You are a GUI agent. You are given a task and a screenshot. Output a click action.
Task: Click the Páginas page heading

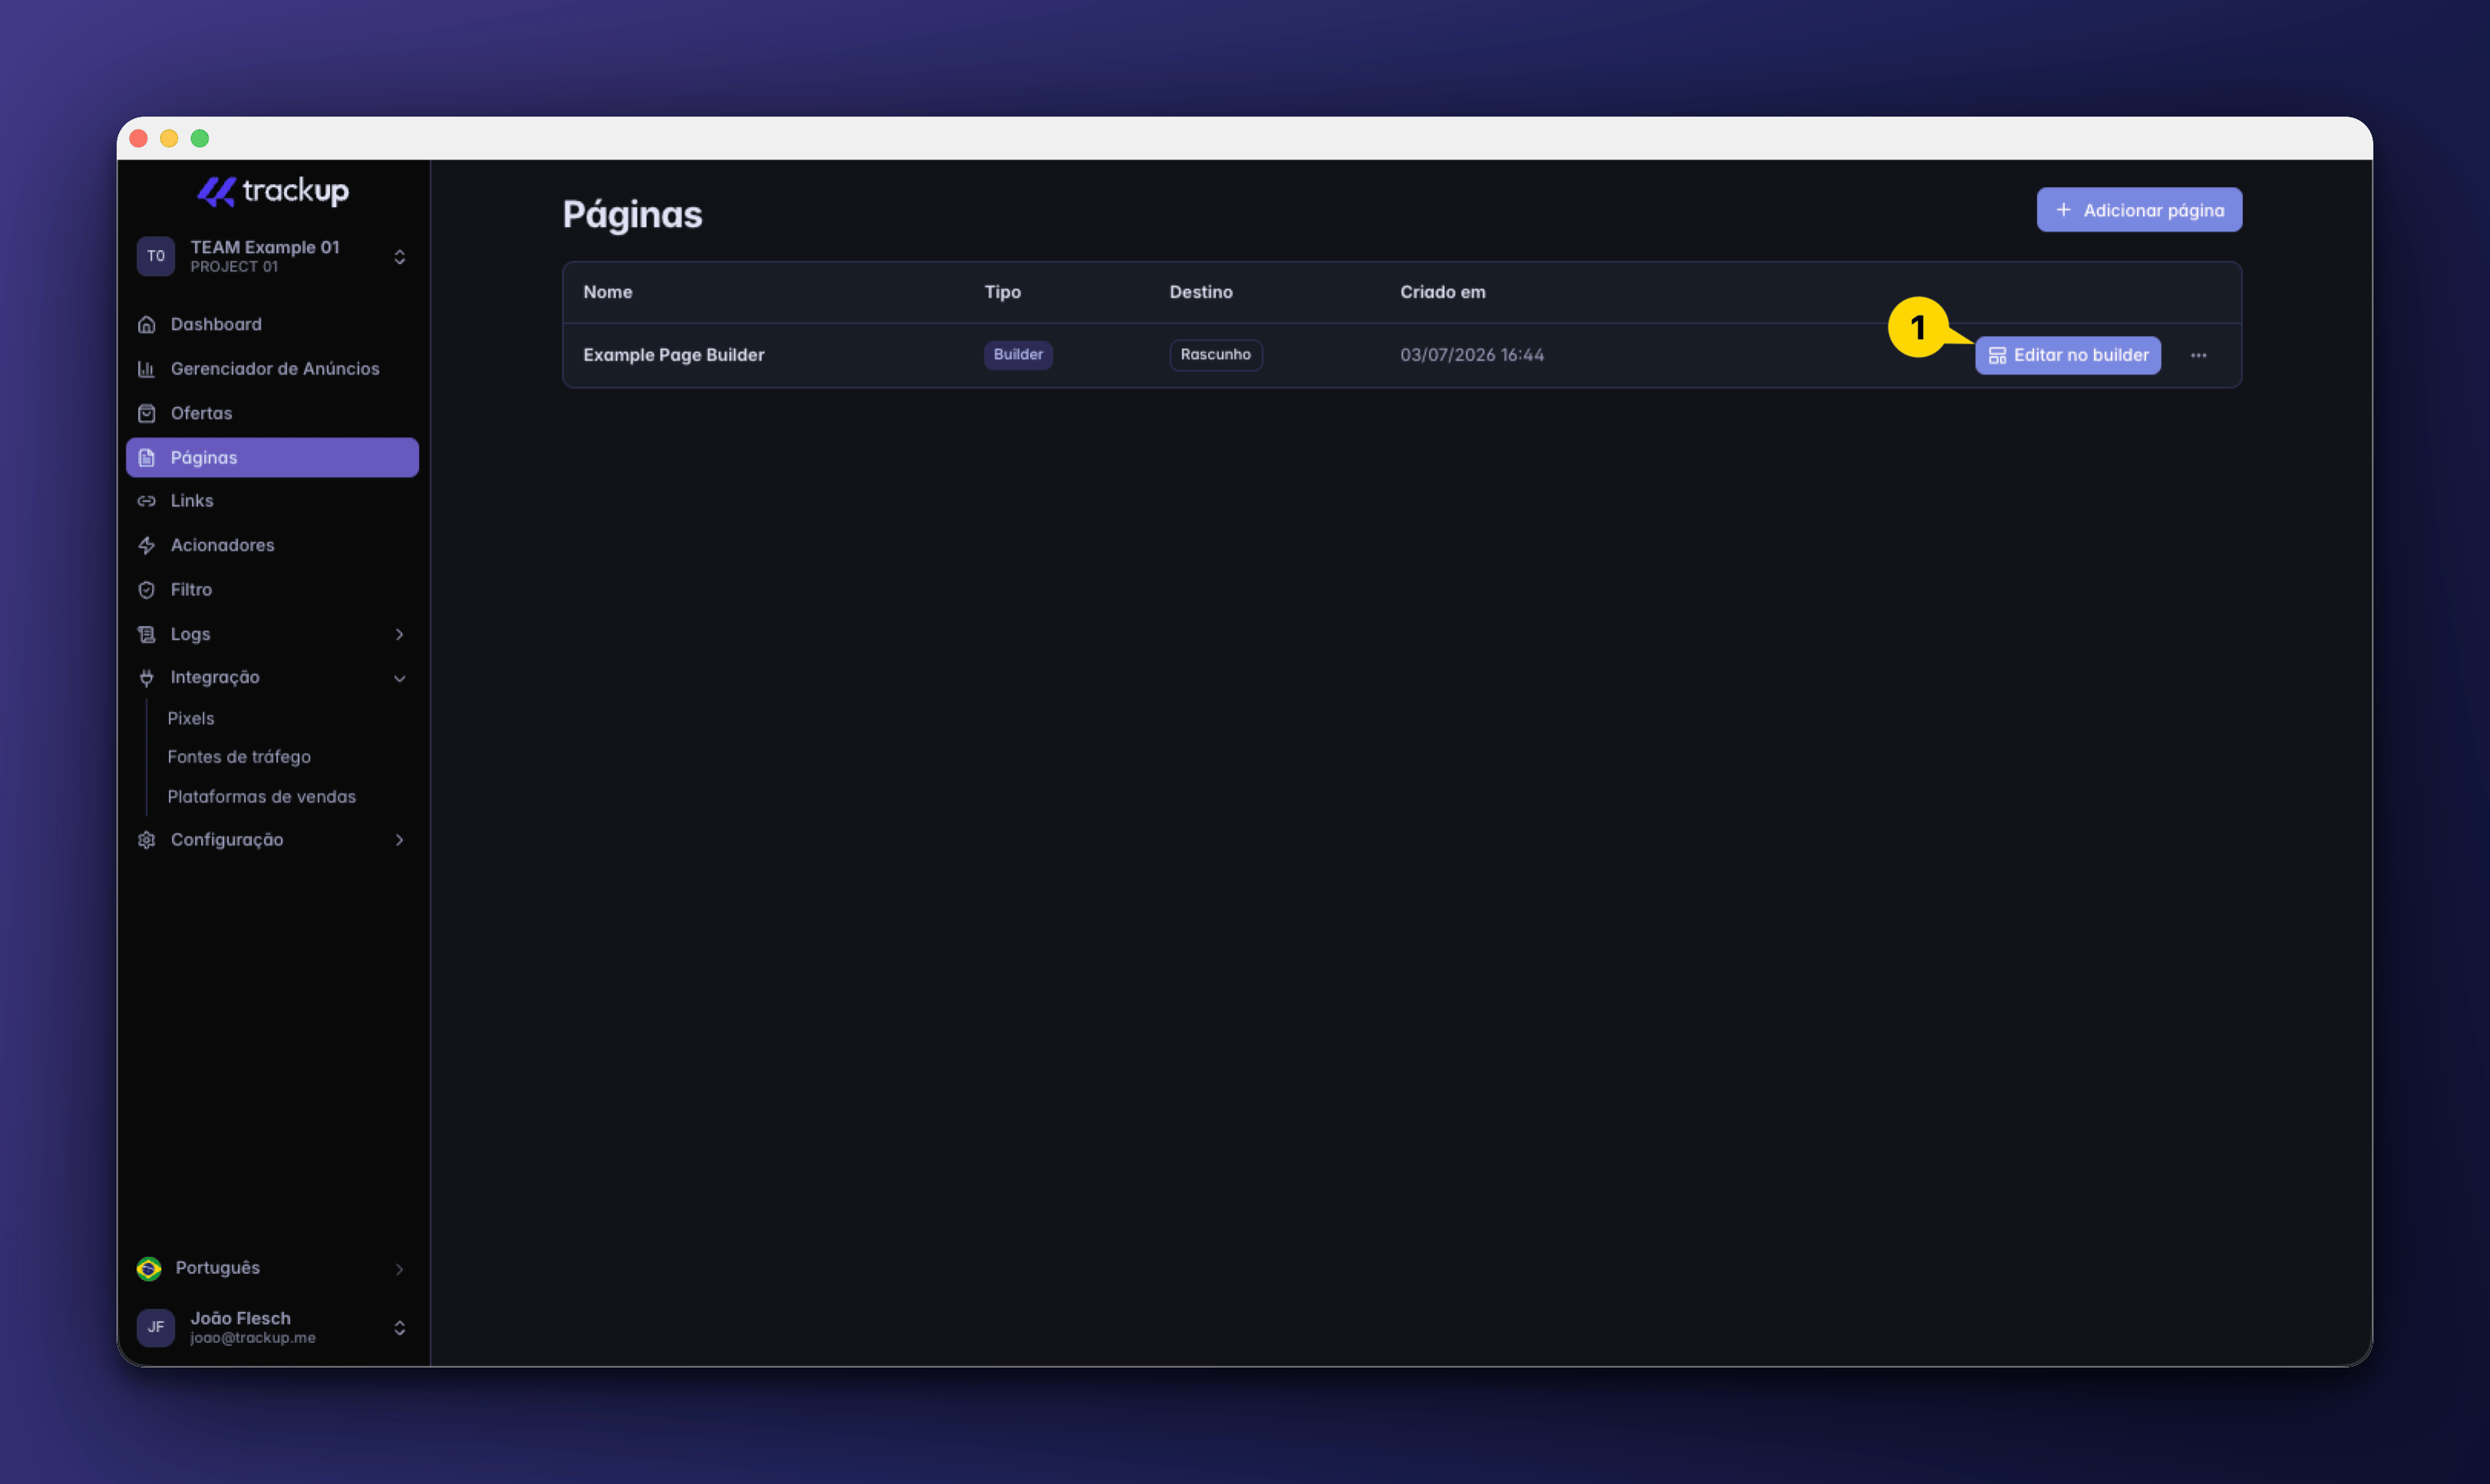(632, 214)
